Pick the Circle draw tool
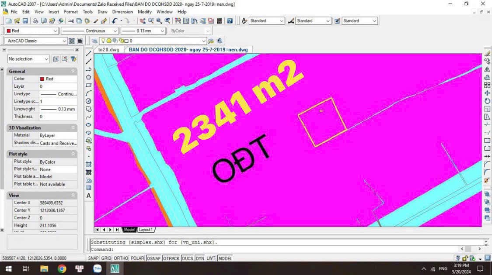492x275 pixels. (x=89, y=101)
